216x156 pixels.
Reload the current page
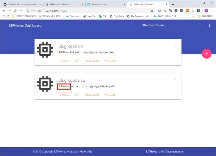[x=15, y=11]
